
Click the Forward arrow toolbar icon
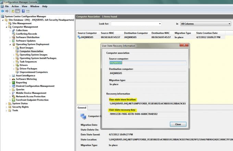click(7, 11)
